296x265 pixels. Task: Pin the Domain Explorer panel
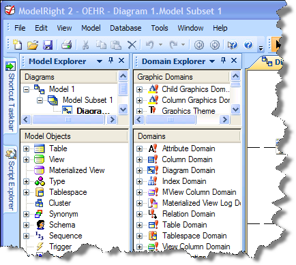point(224,61)
